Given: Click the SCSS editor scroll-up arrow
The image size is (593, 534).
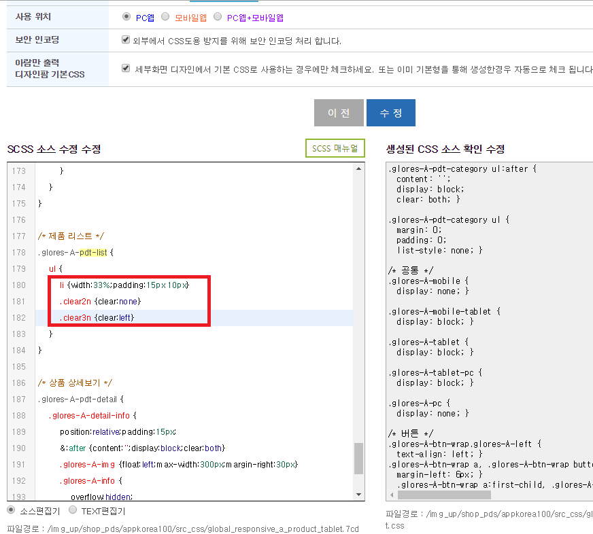Looking at the screenshot, I should click(358, 168).
